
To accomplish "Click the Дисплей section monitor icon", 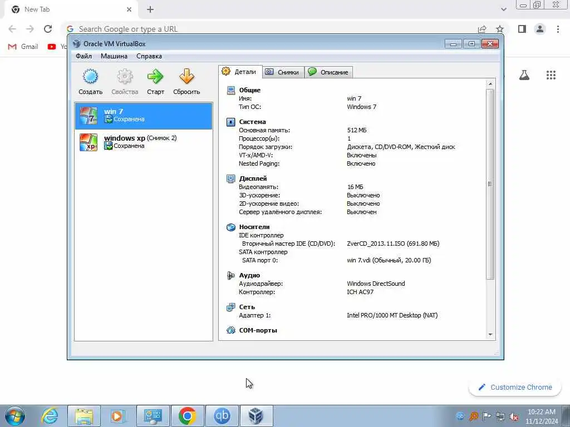I will [x=231, y=178].
